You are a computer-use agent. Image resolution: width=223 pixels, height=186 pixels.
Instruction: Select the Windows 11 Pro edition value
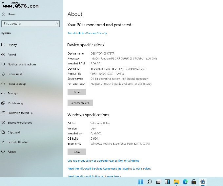tap(100, 123)
